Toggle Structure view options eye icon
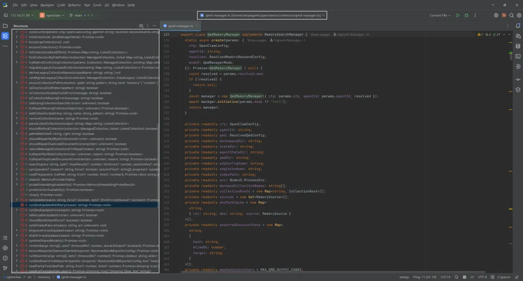 coord(141,26)
